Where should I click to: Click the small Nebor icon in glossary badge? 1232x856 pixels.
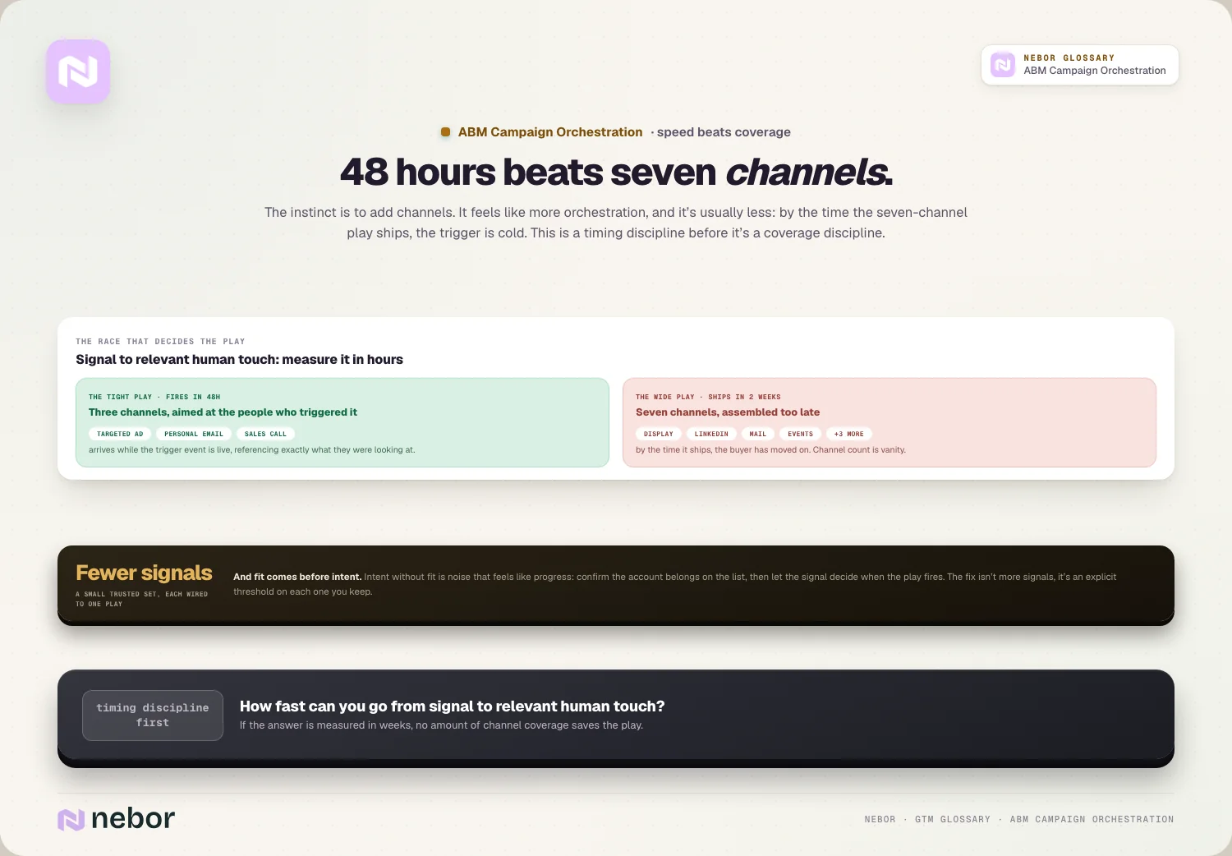pyautogui.click(x=1003, y=65)
